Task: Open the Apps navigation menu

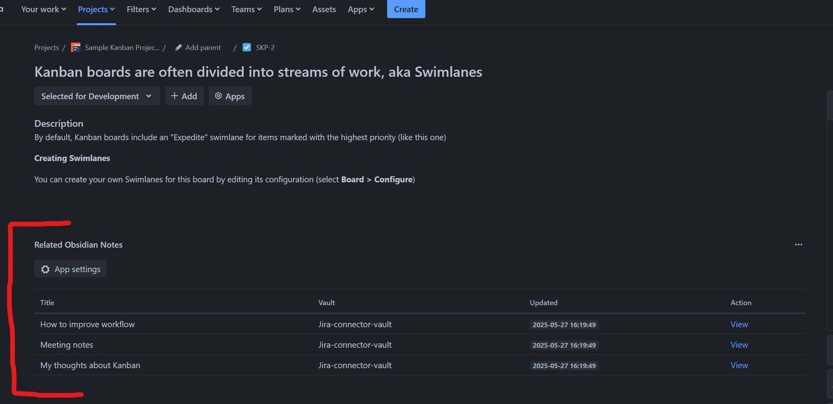Action: tap(361, 9)
